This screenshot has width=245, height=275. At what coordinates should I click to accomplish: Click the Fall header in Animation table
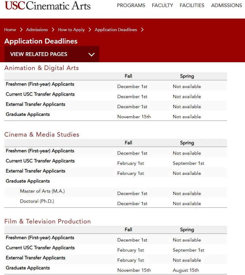[x=128, y=76]
